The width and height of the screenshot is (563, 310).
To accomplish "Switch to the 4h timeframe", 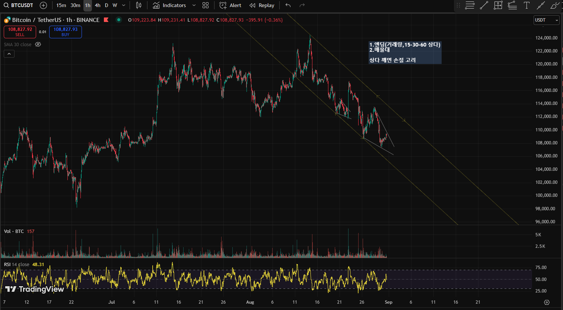I will 98,5.
